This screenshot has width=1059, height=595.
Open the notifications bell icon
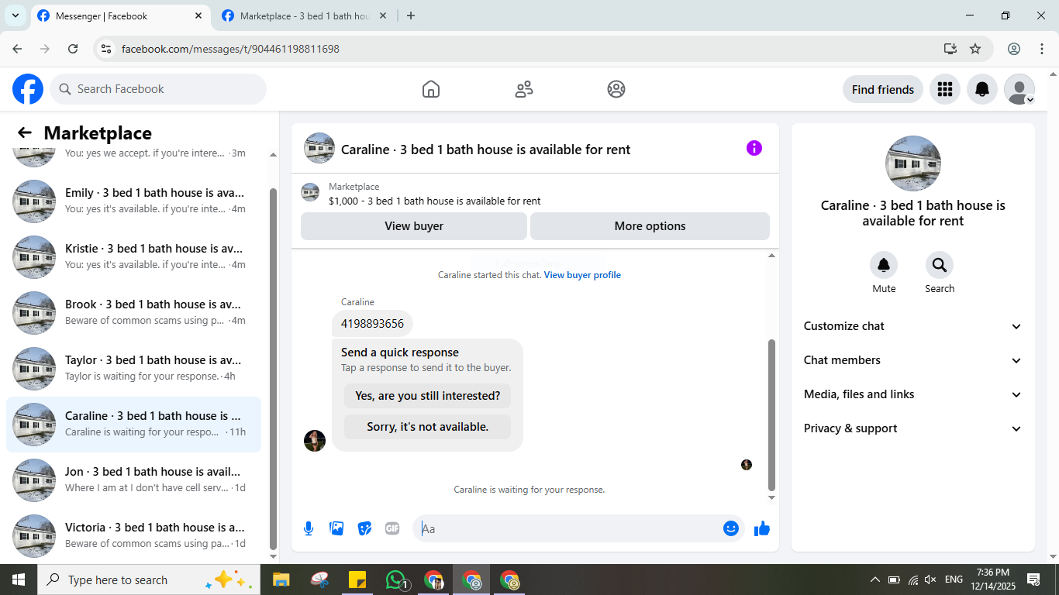(x=981, y=89)
